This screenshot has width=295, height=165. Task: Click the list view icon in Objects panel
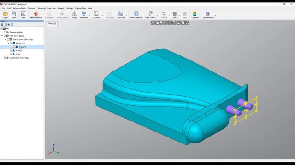[x=2, y=24]
